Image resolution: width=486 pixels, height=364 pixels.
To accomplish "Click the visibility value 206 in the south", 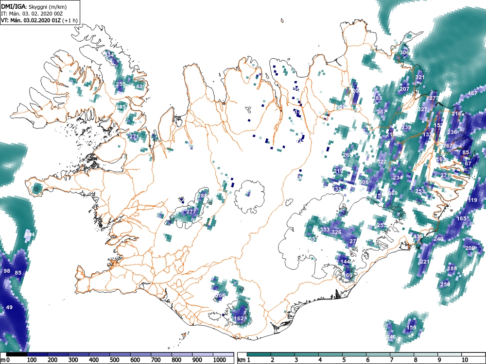I will [x=220, y=296].
